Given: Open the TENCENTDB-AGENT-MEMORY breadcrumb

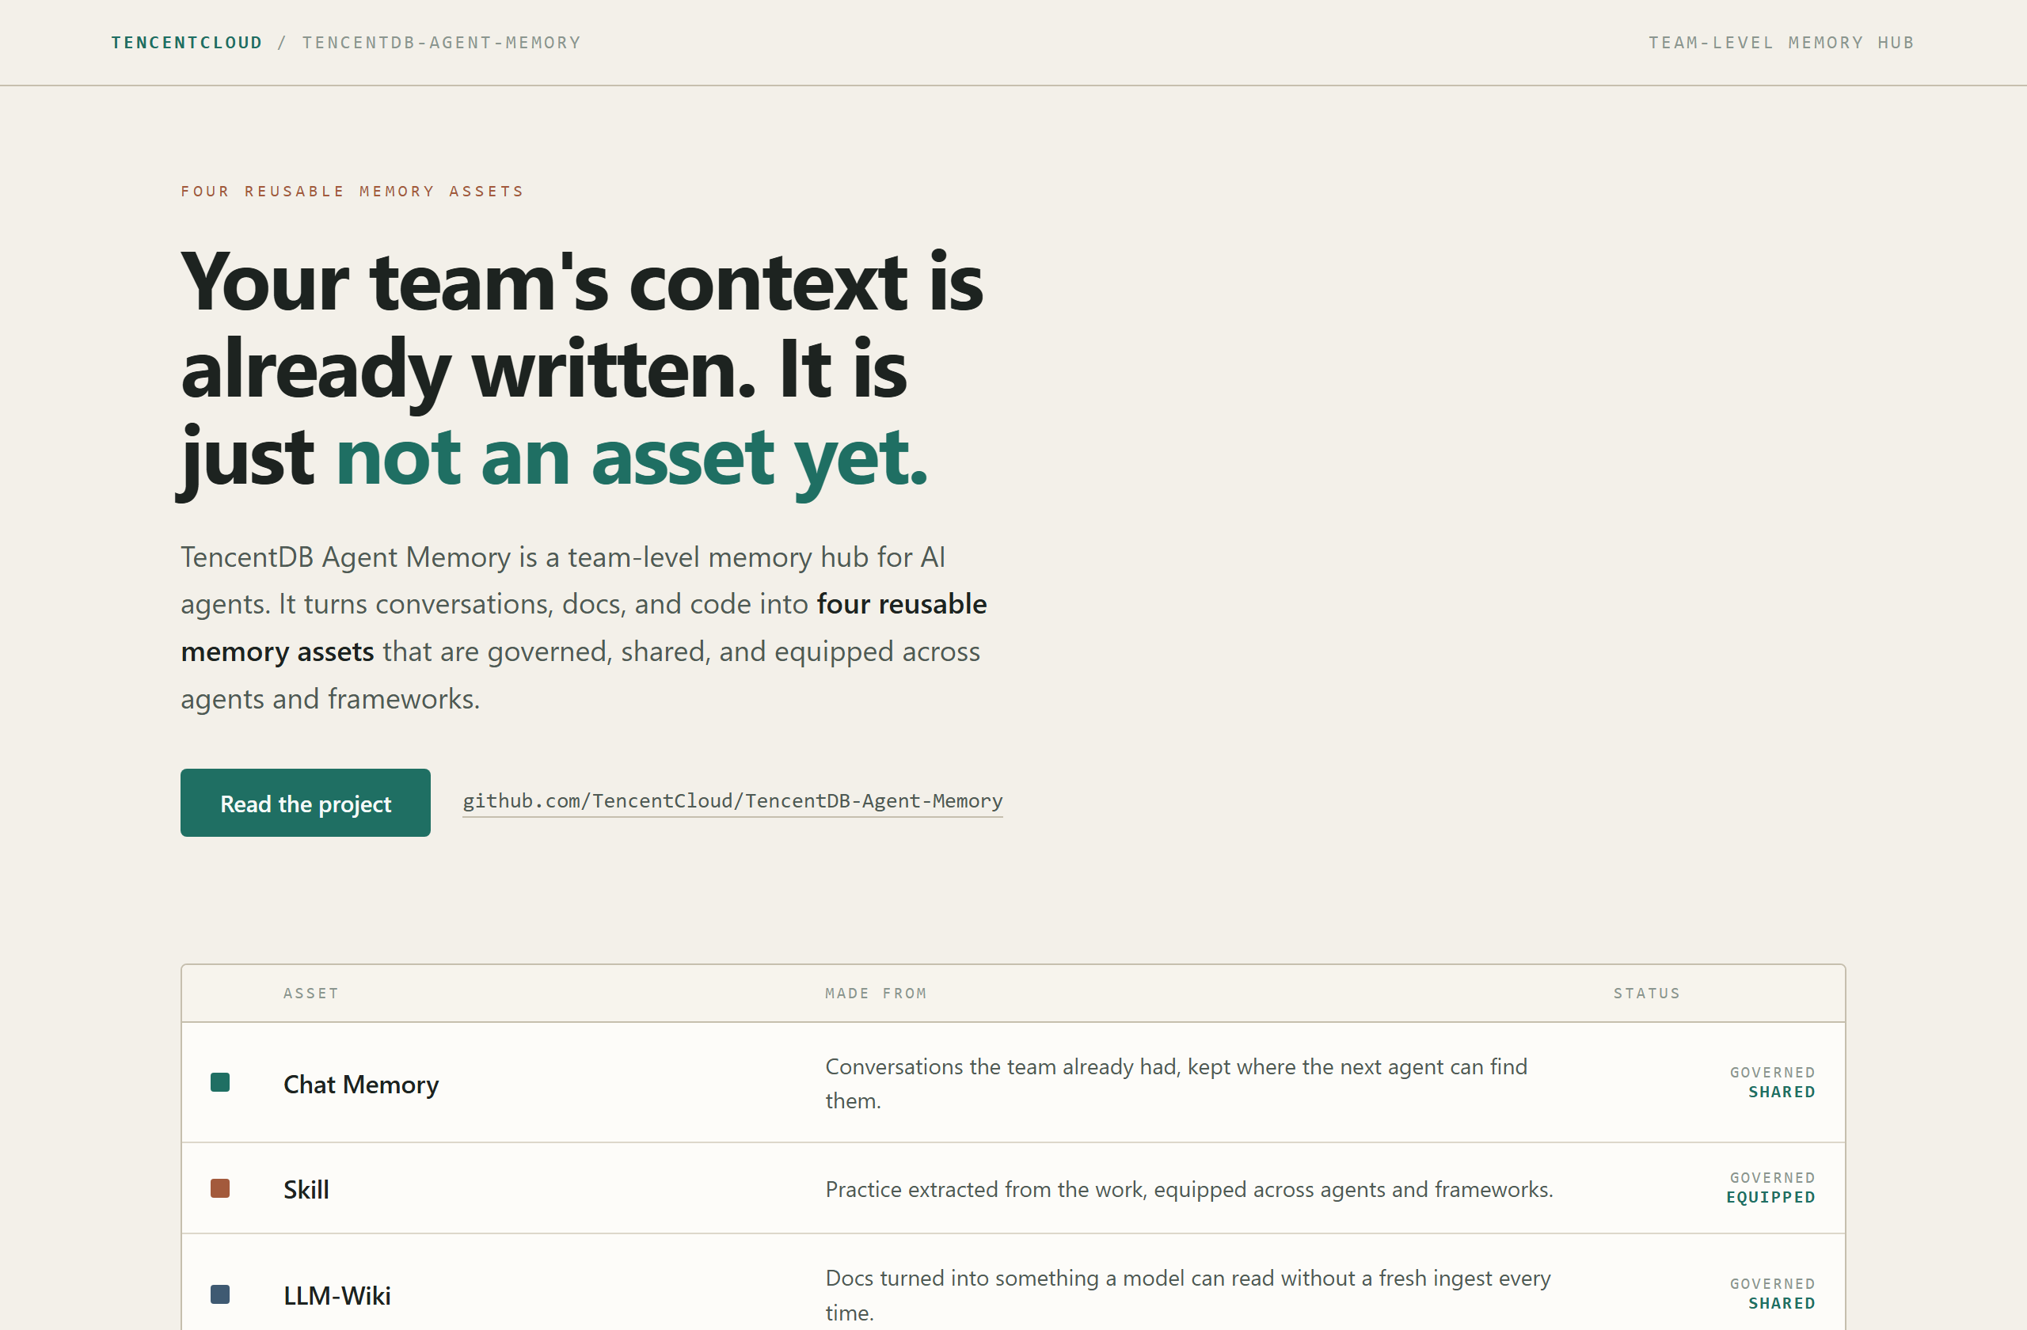Looking at the screenshot, I should (441, 43).
